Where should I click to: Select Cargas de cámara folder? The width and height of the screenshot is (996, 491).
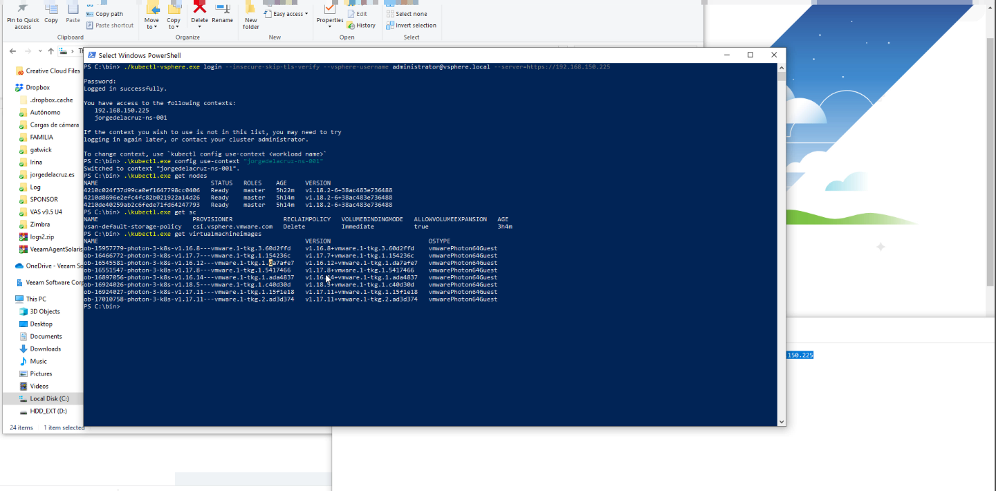(48, 124)
